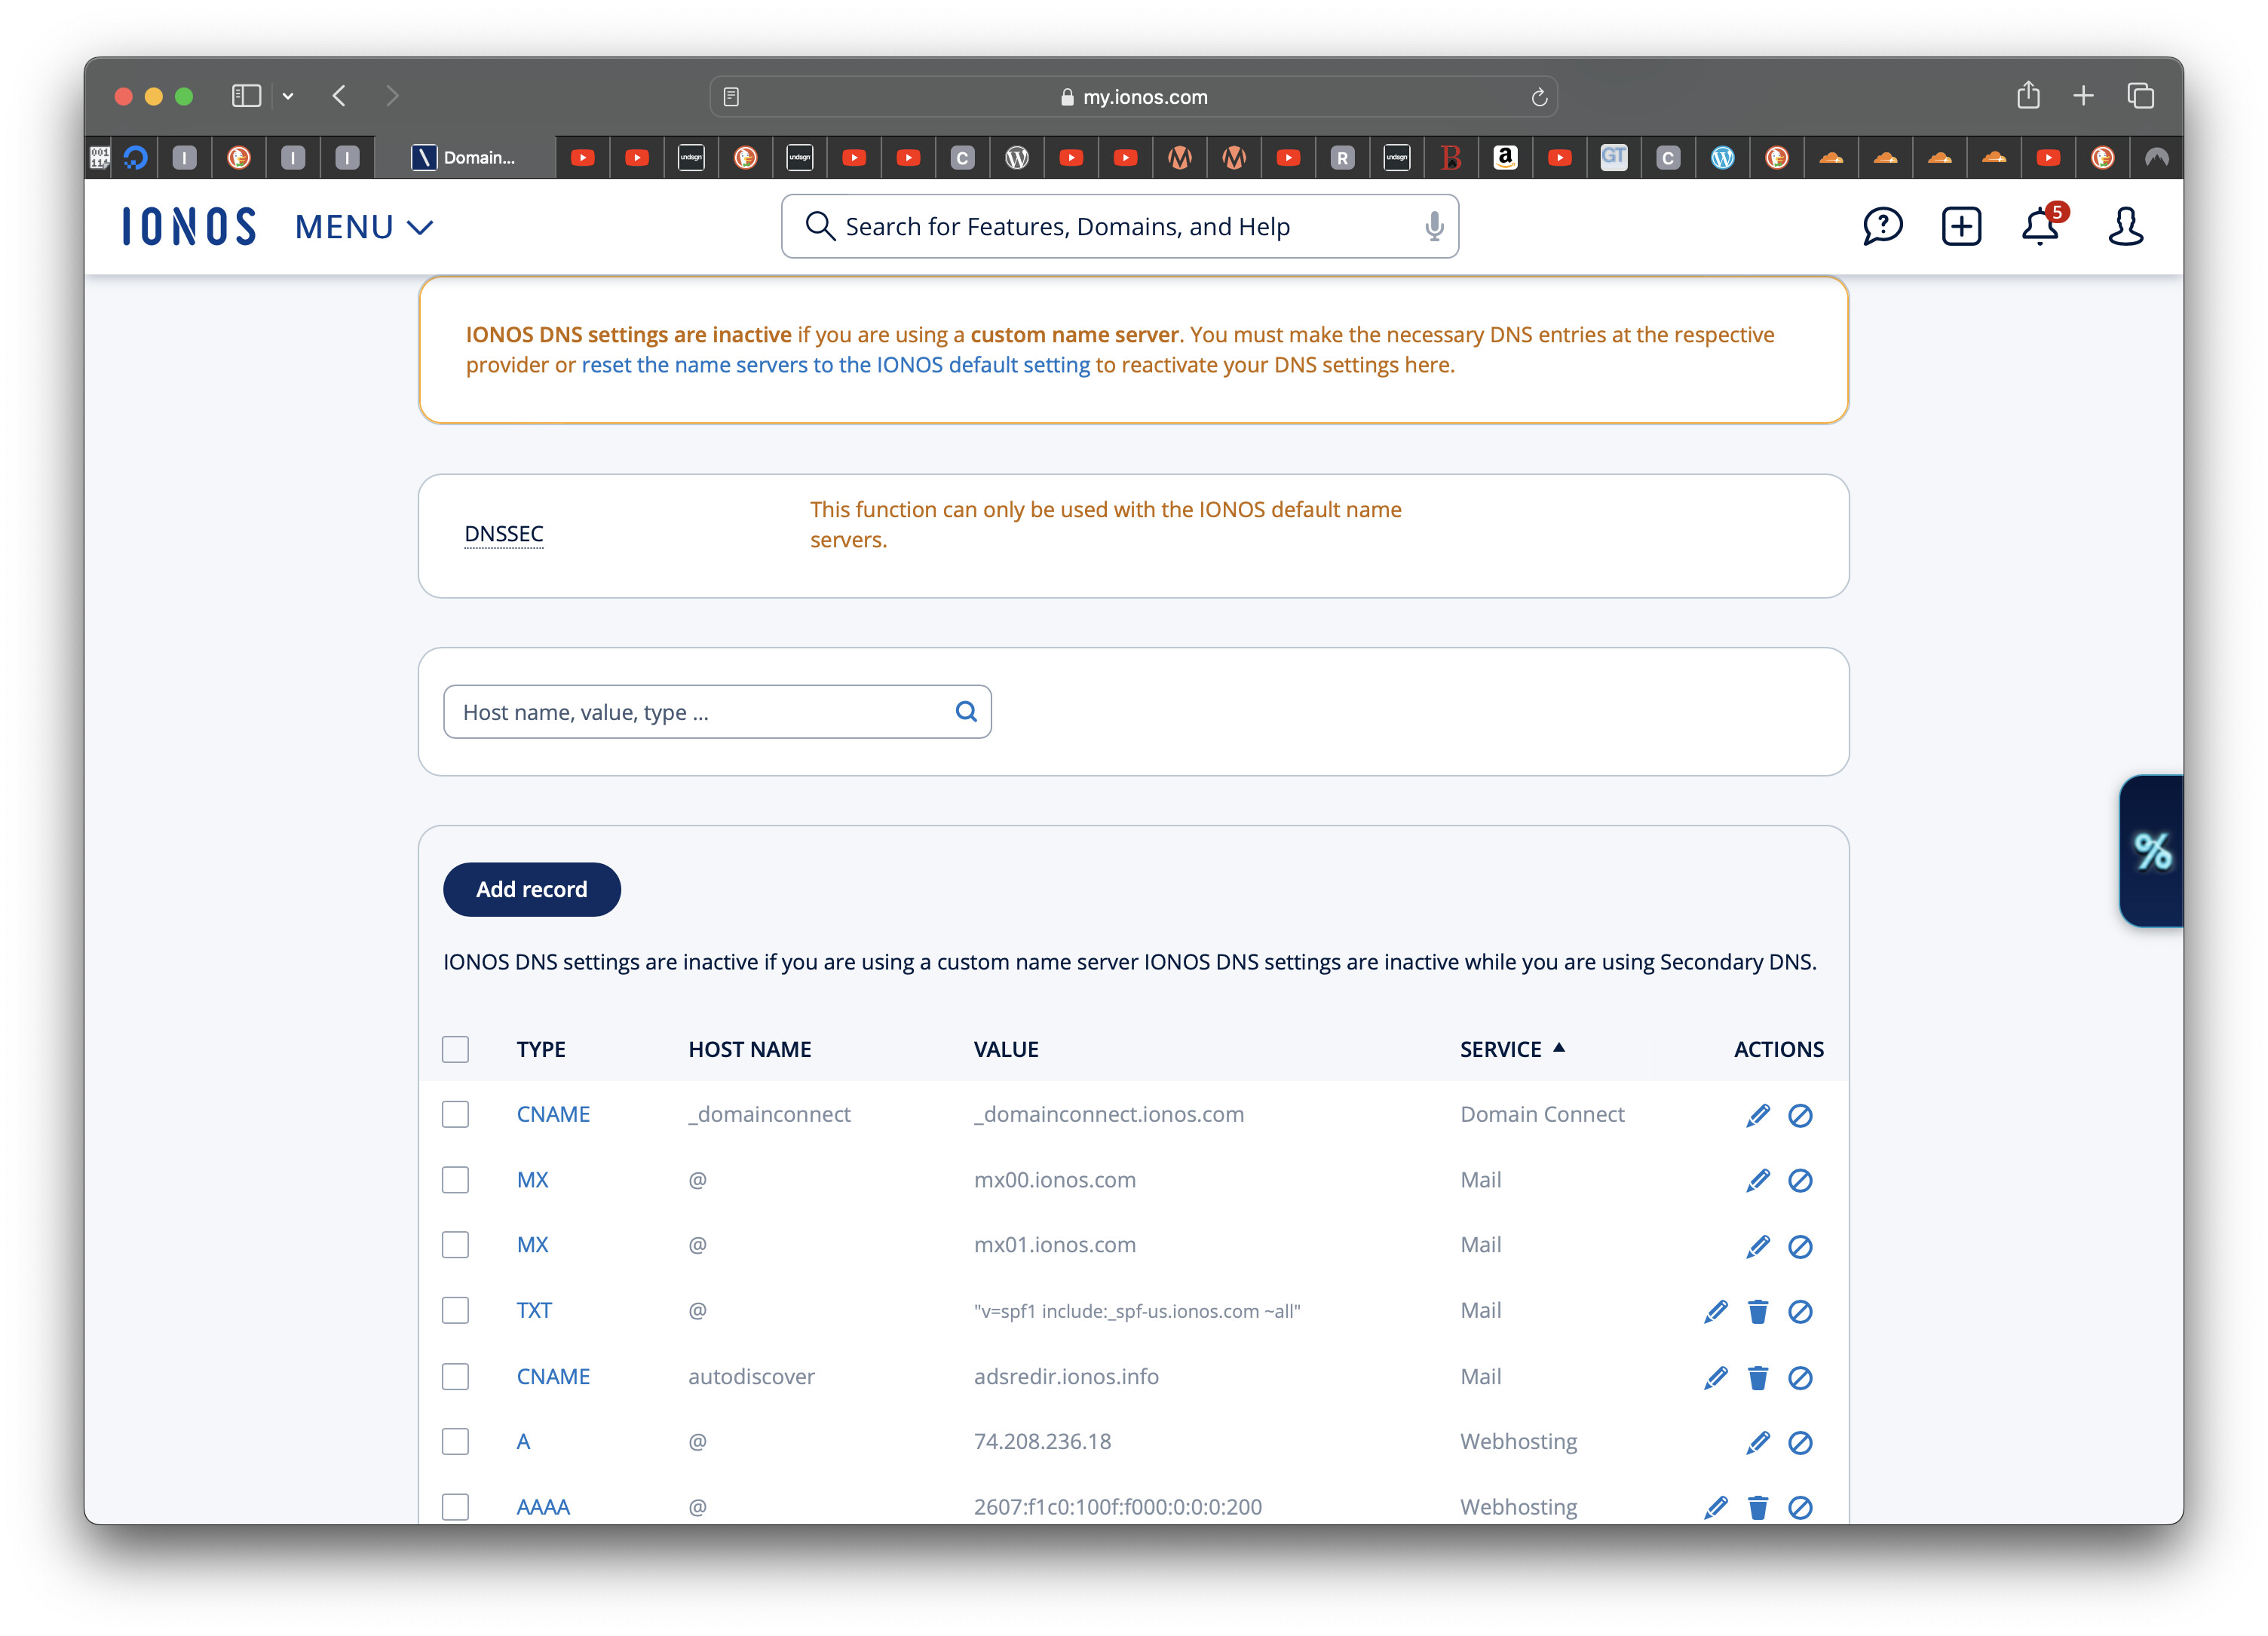Go back in Safari

pos(339,96)
